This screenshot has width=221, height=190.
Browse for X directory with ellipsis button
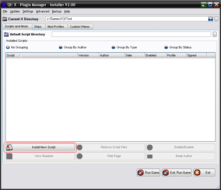(x=216, y=19)
